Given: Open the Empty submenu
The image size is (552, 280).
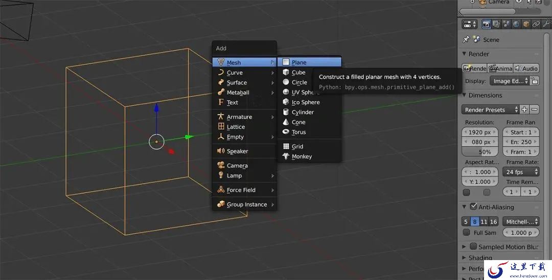Looking at the screenshot, I should [x=244, y=137].
